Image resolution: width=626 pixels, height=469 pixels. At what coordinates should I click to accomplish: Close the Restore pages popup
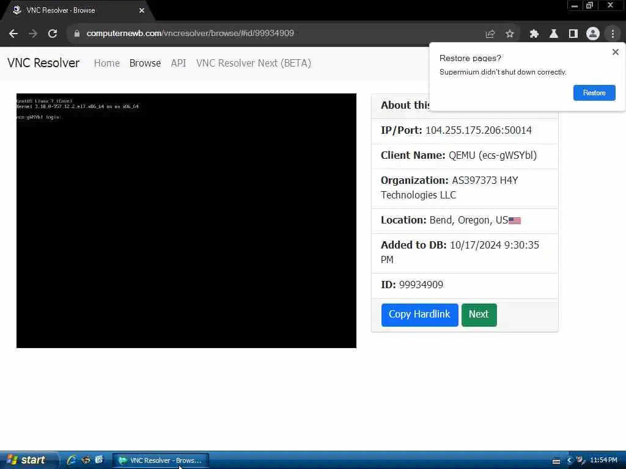pyautogui.click(x=615, y=52)
